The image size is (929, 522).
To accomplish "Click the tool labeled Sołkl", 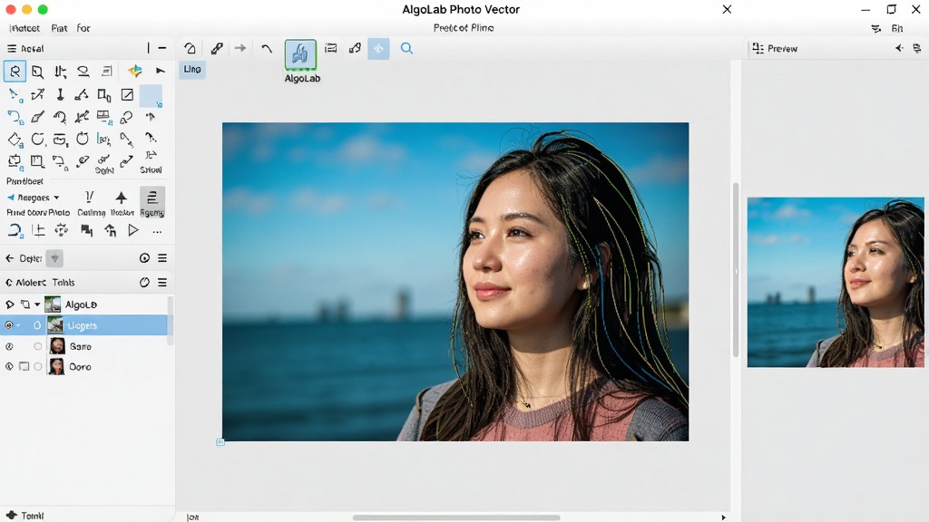I will click(104, 164).
